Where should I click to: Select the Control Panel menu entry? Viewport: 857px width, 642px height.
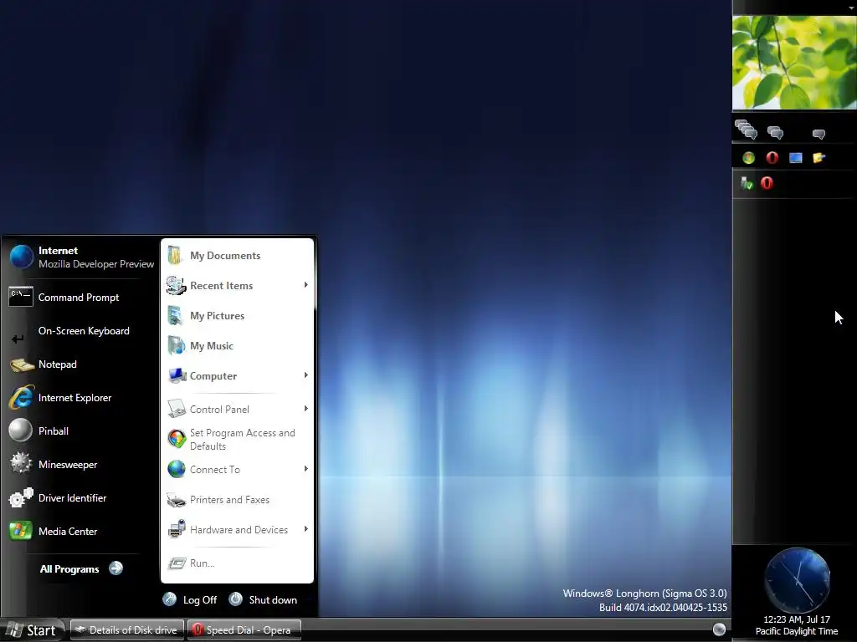point(237,409)
